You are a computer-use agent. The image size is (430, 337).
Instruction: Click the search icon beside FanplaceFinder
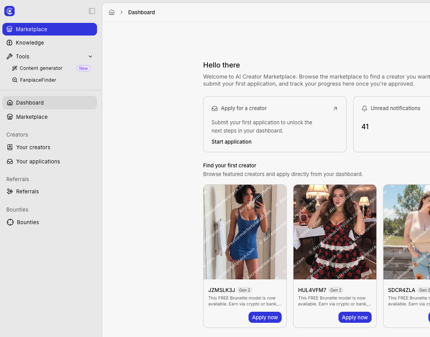pyautogui.click(x=15, y=80)
